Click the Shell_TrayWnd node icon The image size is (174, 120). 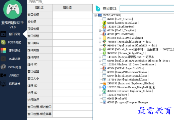[x=104, y=30]
